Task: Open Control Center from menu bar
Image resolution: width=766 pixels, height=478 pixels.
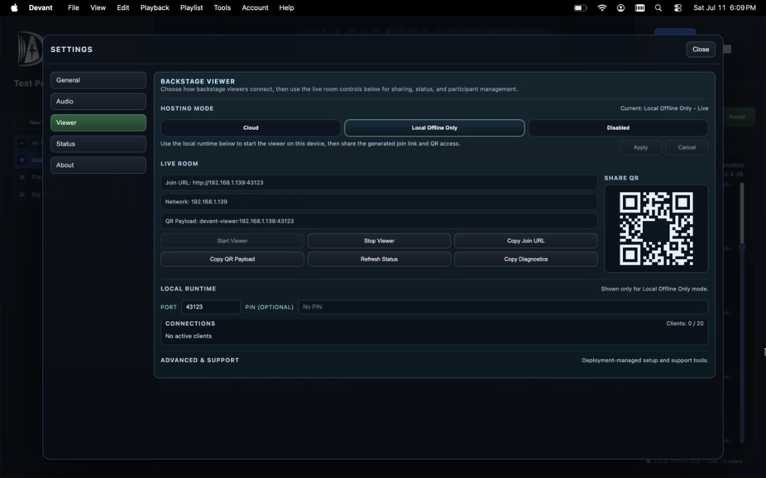Action: point(678,8)
